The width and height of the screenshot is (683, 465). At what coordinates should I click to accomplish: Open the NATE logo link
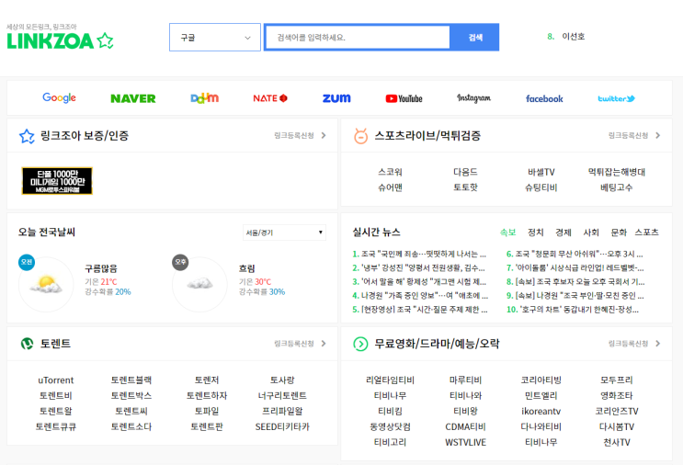[270, 98]
